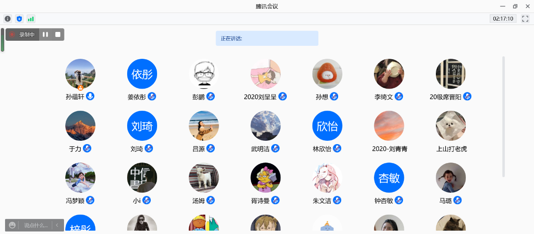Screen dimensions: 534x234
Task: Click 小i's muted microphone icon
Action: pyautogui.click(x=147, y=200)
